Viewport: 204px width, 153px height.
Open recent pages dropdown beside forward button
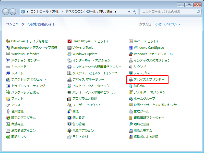click(x=18, y=12)
